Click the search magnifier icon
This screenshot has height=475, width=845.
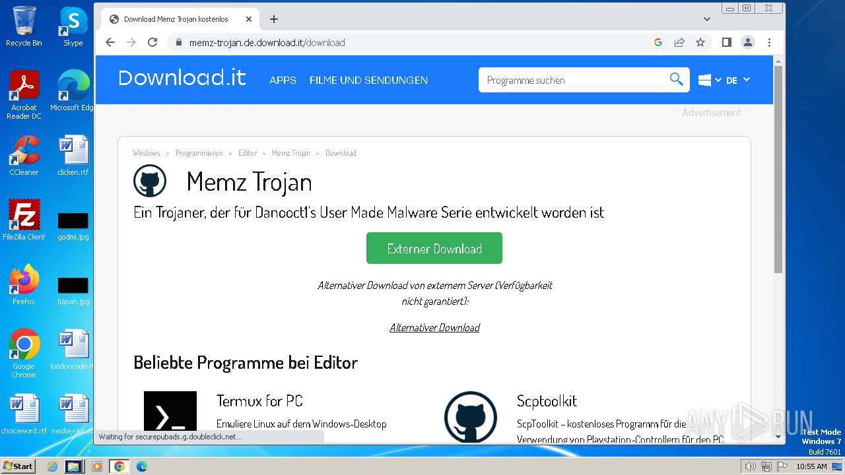click(x=676, y=79)
